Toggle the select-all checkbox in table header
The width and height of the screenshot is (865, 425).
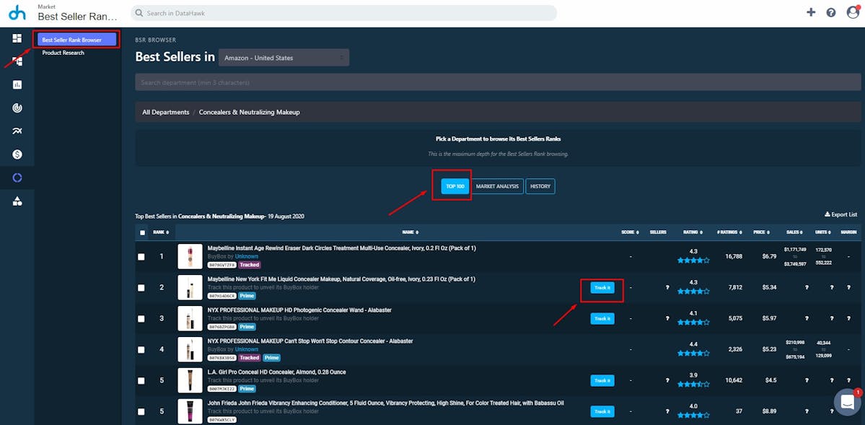142,232
